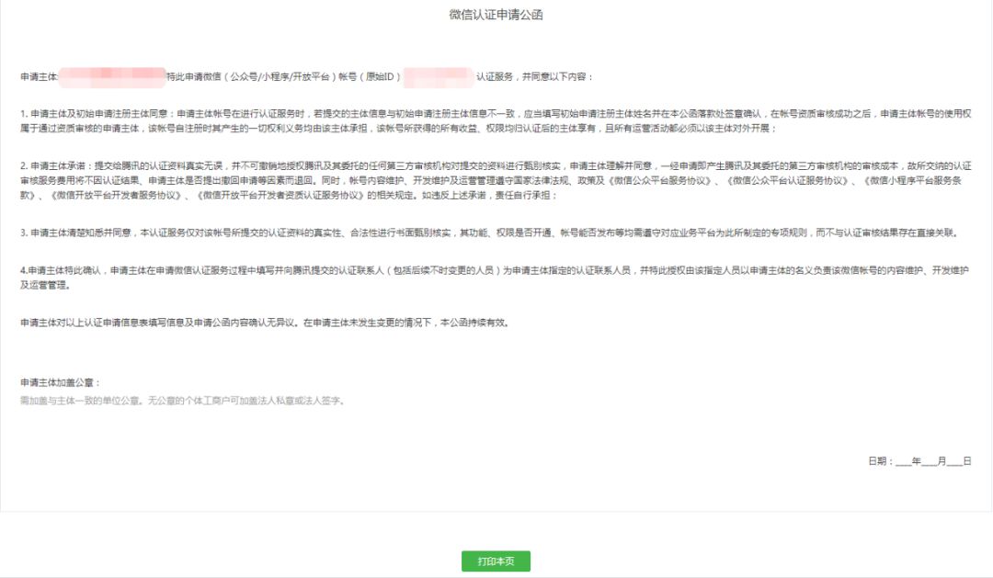Click paragraph 2 beginning 申请主体承诺

[x=496, y=180]
